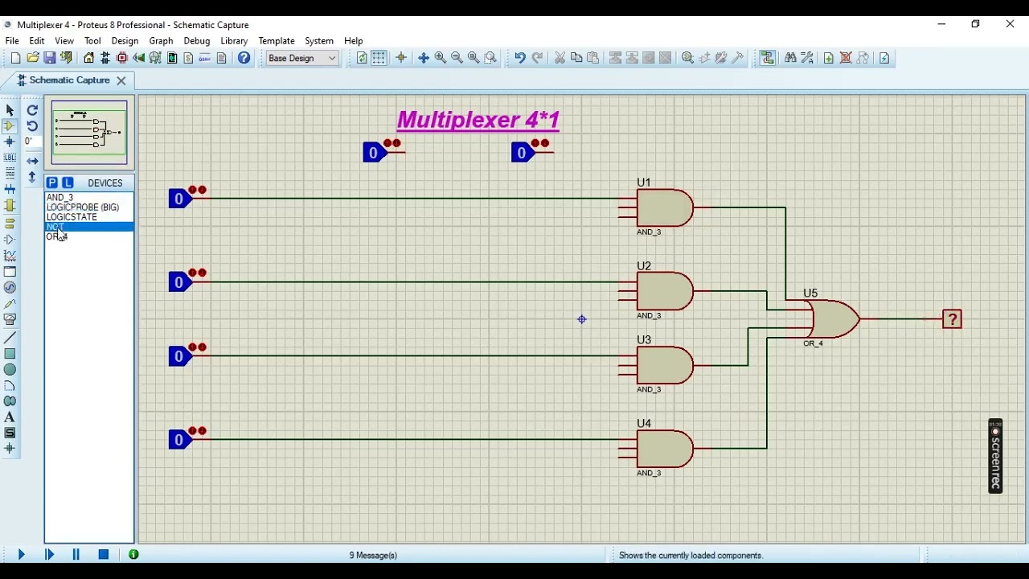Screen dimensions: 1029x579
Task: Pick the Wire label mode tool
Action: tap(10, 158)
